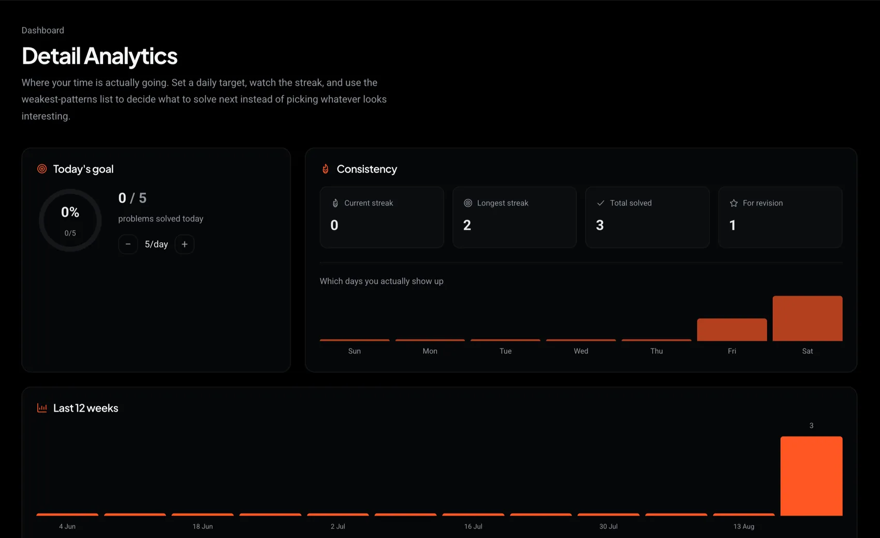
Task: Click the Consistency heading text
Action: [367, 169]
